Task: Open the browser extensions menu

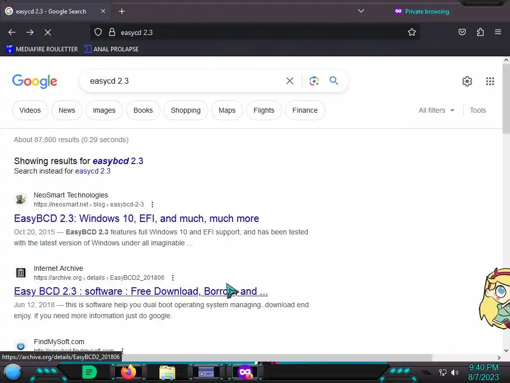Action: point(480,32)
